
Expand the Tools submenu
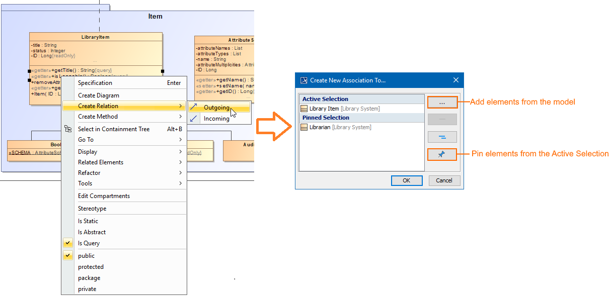coord(124,183)
